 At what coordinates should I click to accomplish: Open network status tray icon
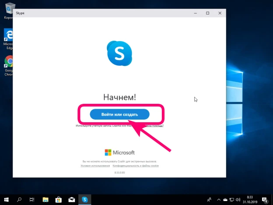pyautogui.click(x=231, y=200)
